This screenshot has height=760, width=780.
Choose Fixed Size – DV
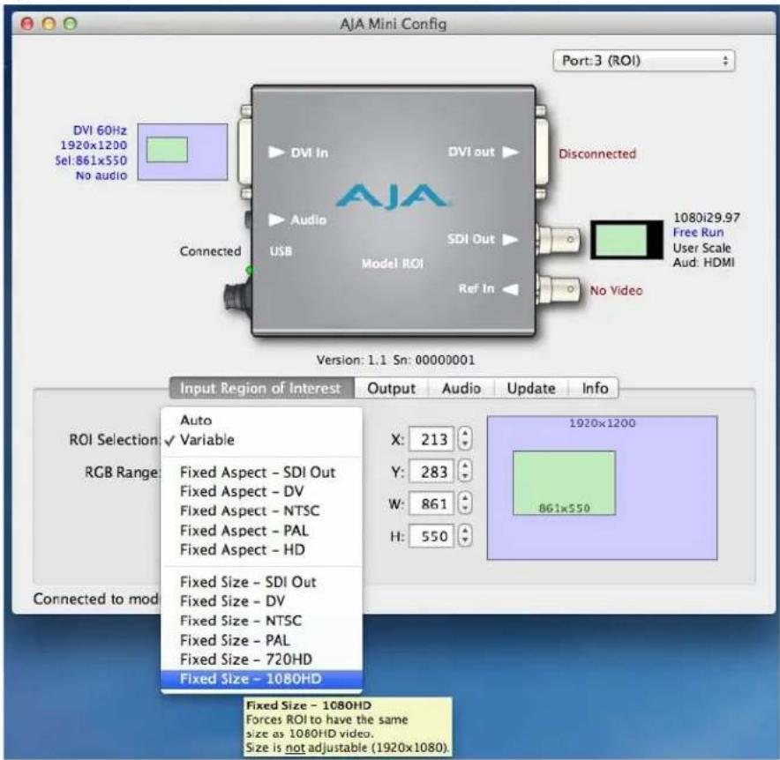point(262,601)
